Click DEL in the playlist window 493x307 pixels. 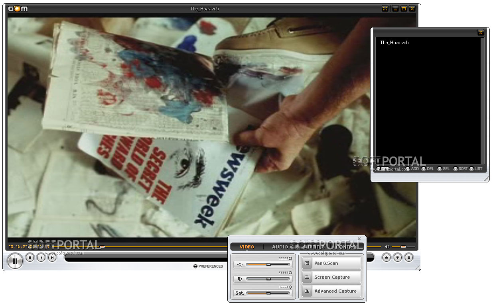(428, 169)
